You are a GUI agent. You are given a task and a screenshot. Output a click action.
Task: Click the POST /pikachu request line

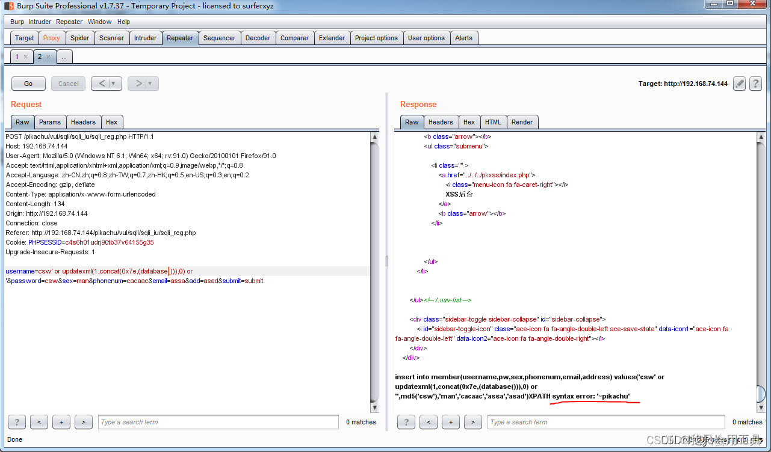point(79,136)
